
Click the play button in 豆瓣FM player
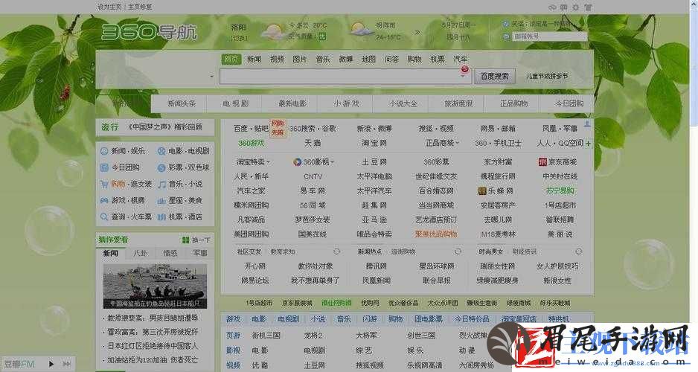coord(51,365)
